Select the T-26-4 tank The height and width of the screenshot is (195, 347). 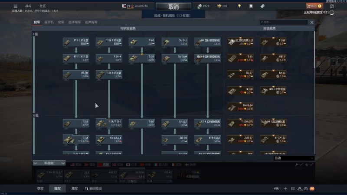point(109,58)
